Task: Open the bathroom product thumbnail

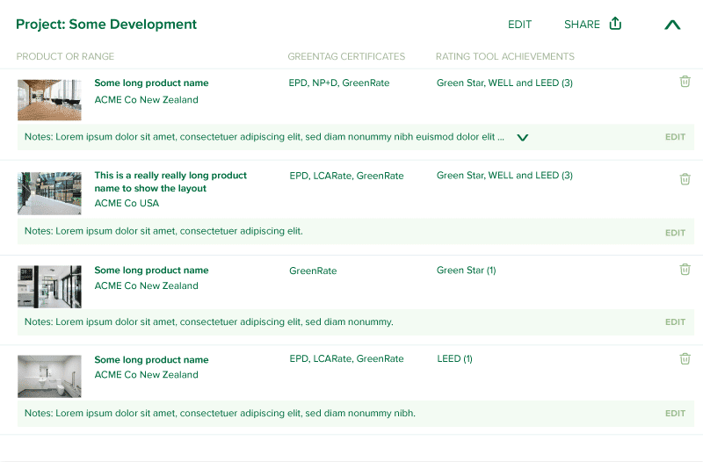Action: click(x=49, y=377)
